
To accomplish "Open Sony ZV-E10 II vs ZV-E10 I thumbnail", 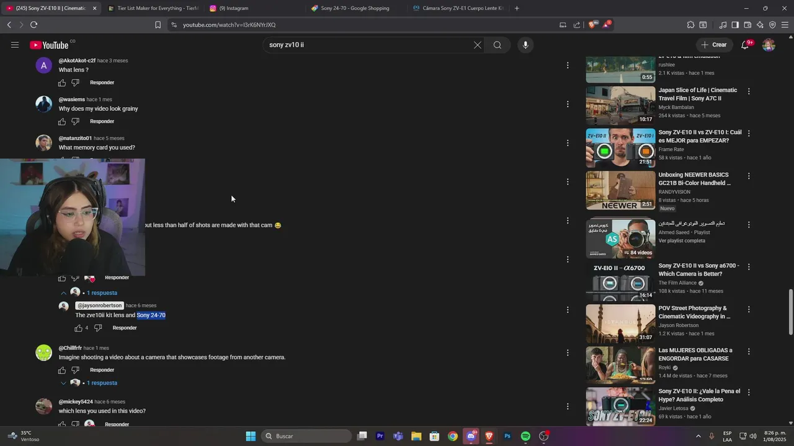I will 620,148.
